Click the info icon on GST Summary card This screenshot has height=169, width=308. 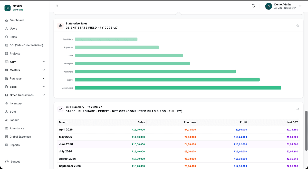298,109
